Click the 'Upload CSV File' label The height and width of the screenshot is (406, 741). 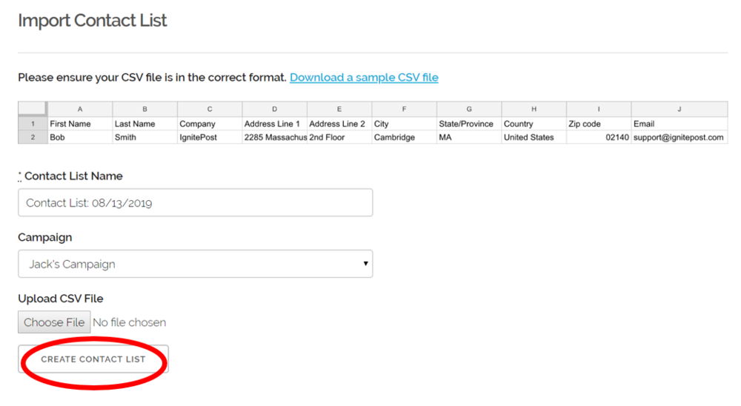[x=61, y=299]
